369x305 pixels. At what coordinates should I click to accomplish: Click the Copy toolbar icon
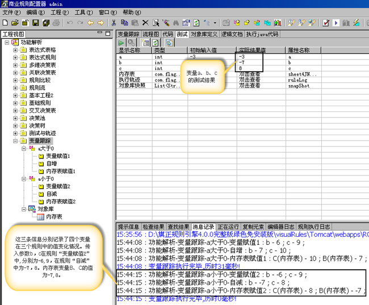[124, 23]
